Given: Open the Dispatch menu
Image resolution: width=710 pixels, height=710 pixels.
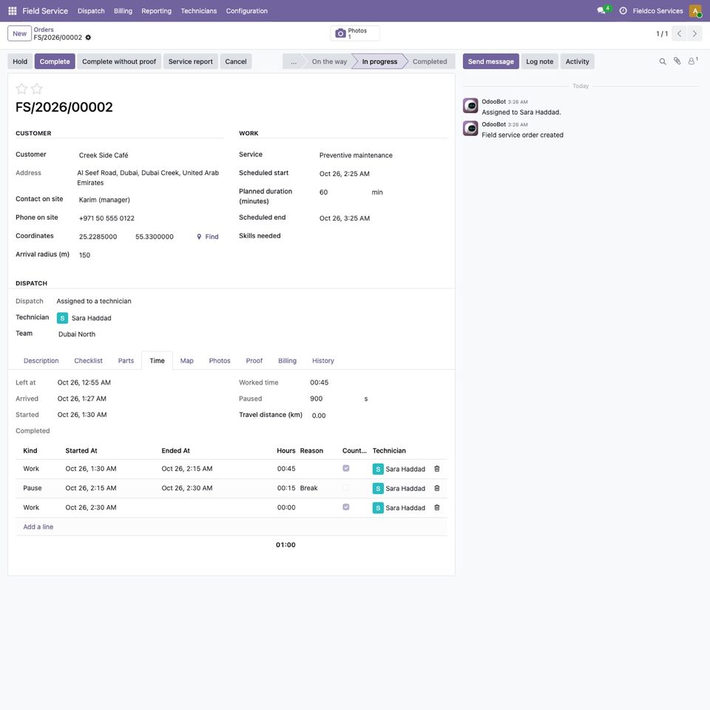Looking at the screenshot, I should pyautogui.click(x=91, y=11).
